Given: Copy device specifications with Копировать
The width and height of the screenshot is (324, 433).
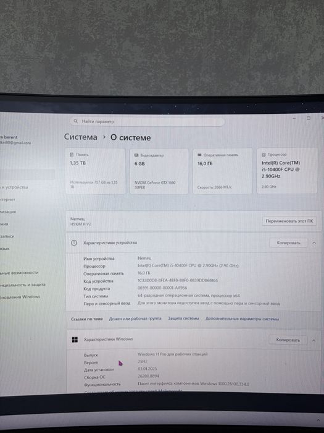Looking at the screenshot, I should [x=288, y=242].
